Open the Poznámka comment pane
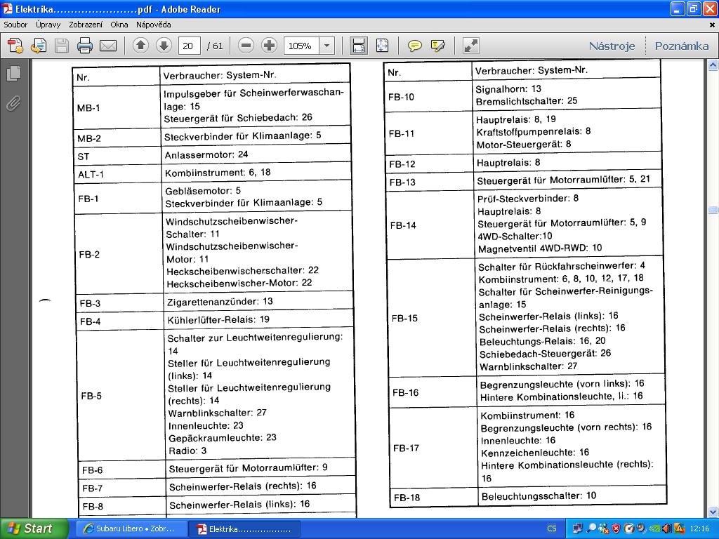The image size is (719, 539). click(682, 46)
